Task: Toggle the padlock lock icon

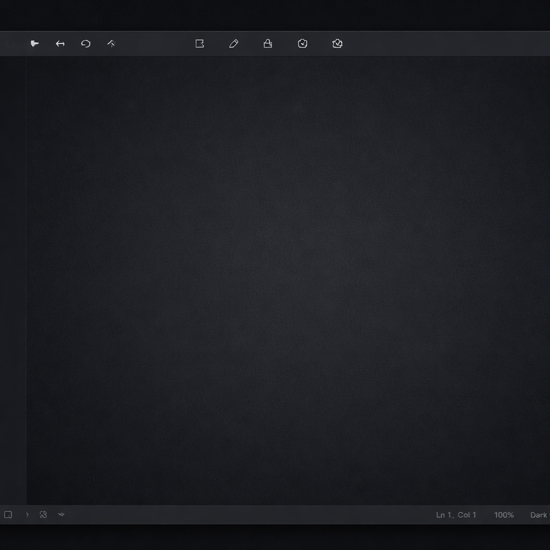Action: (x=267, y=44)
